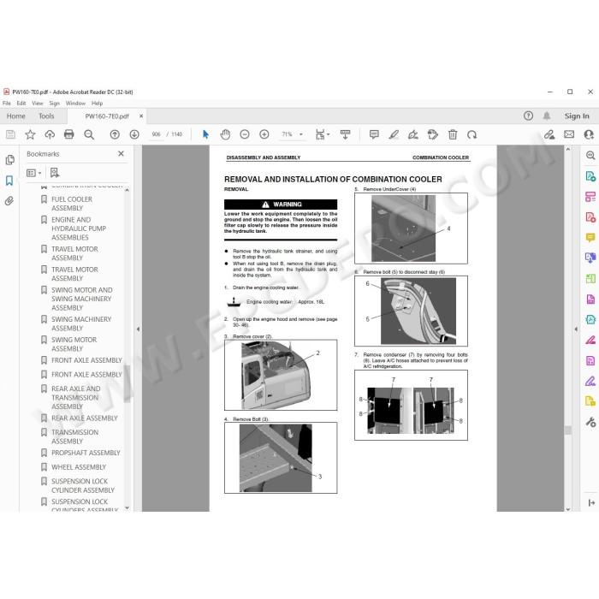
Task: Click the share link icon
Action: 549,134
